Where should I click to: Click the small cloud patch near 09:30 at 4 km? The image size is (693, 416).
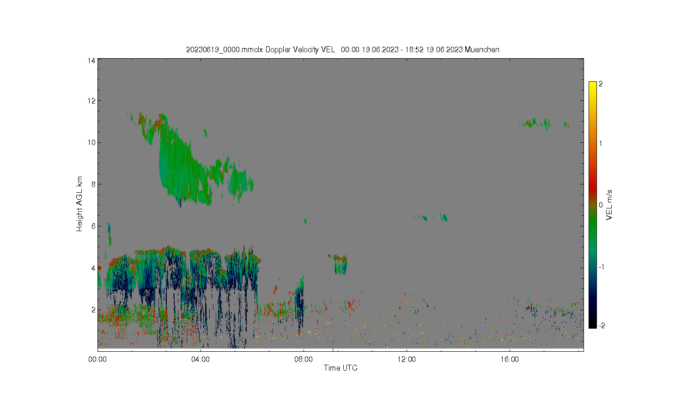(x=341, y=265)
